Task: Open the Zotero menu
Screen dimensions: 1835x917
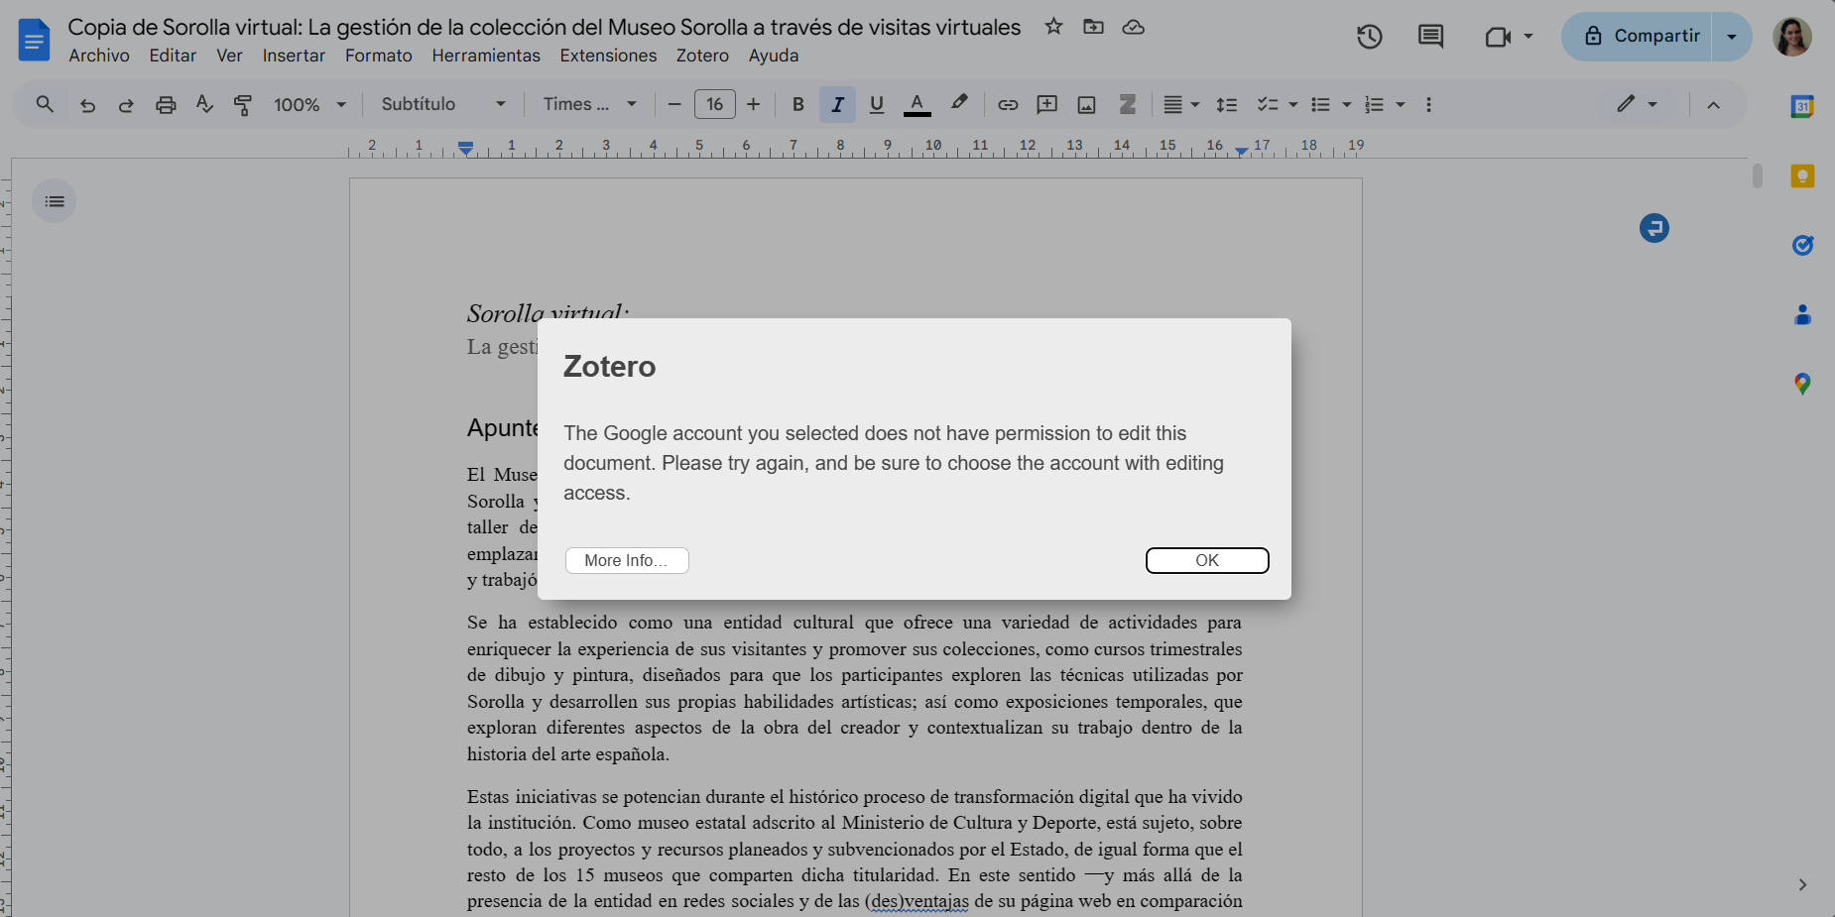Action: [x=702, y=56]
